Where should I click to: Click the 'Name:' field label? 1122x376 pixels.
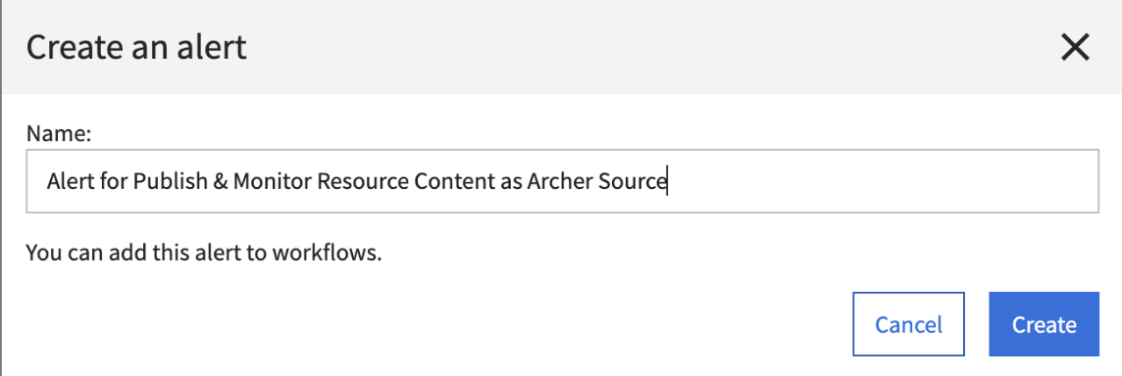point(59,134)
